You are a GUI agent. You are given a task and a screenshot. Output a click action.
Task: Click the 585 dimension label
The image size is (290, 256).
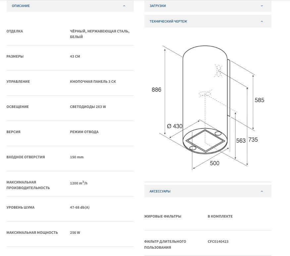pyautogui.click(x=259, y=100)
